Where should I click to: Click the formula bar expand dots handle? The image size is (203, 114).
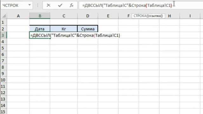(x=38, y=5)
